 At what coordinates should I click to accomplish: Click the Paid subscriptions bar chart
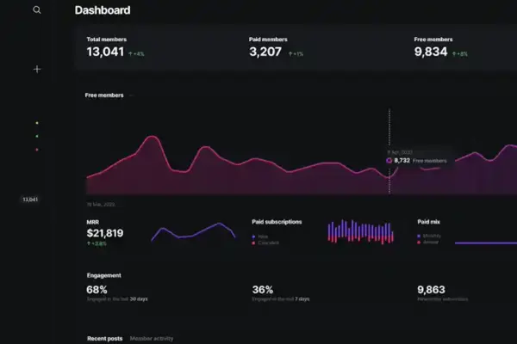point(361,230)
